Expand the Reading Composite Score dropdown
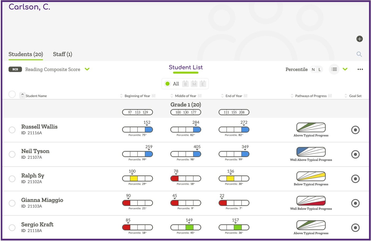Screen dimensions: 371x241 pos(87,69)
